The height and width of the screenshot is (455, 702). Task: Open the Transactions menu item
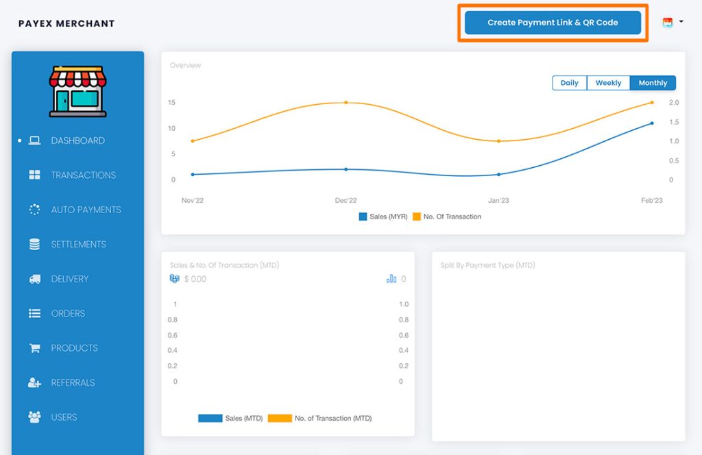[x=83, y=175]
